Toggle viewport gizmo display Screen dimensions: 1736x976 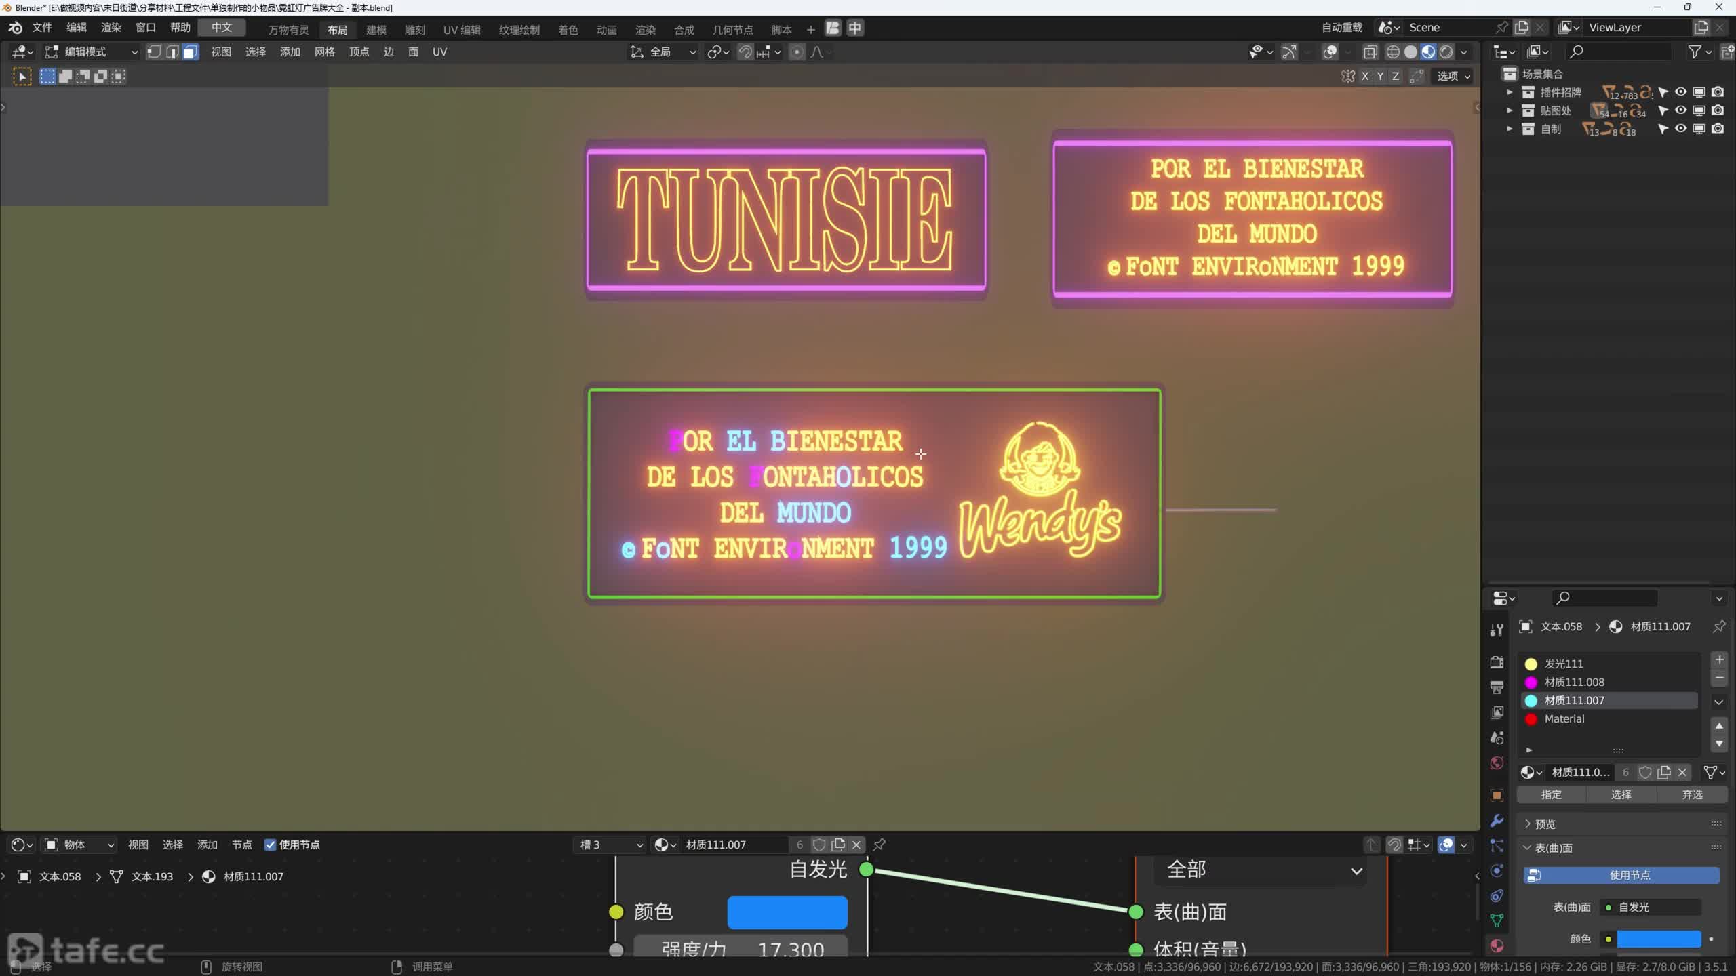pyautogui.click(x=1289, y=52)
